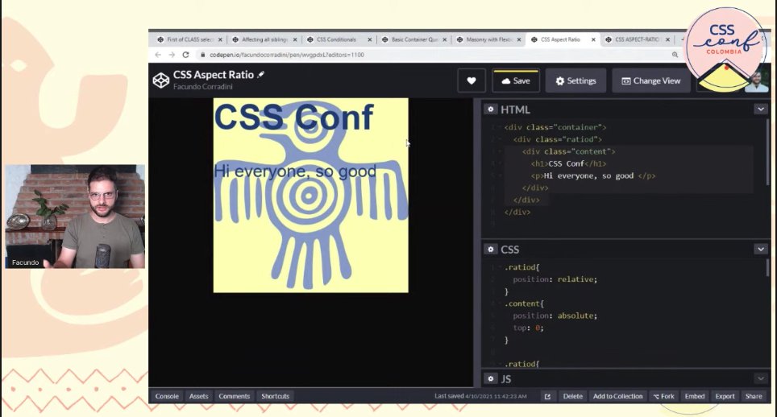Click 'position: relative;' in CSS editor
This screenshot has width=777, height=417.
[x=555, y=279]
